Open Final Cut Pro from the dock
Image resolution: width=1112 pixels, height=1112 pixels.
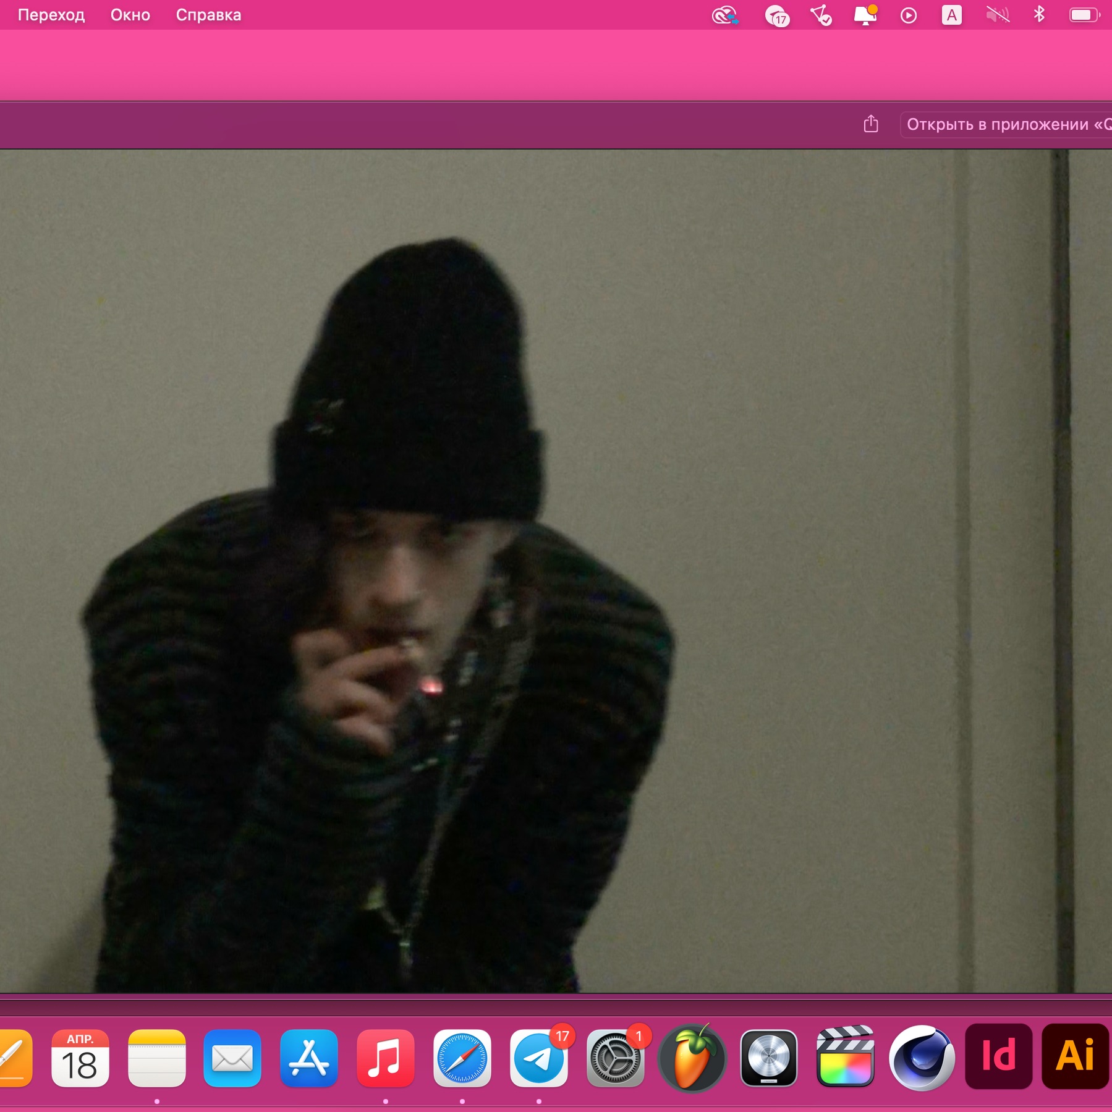pyautogui.click(x=845, y=1058)
